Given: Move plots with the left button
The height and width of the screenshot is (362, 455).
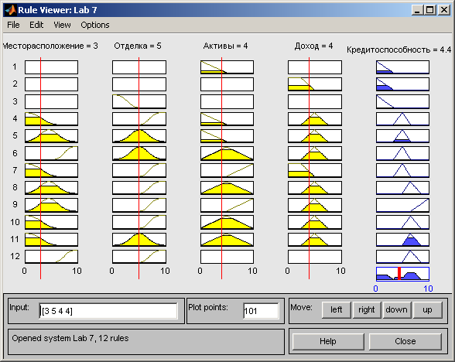Looking at the screenshot, I should (x=337, y=309).
